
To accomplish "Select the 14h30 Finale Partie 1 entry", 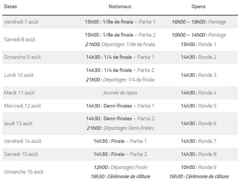I will 120,141.
